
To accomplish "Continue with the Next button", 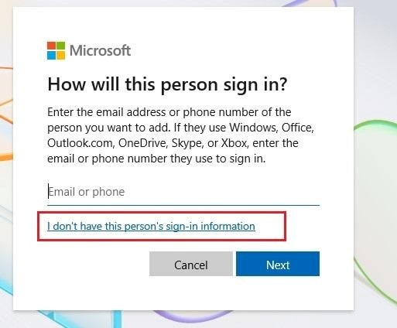I will (278, 264).
